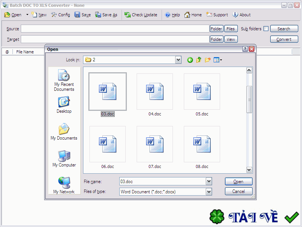Go back to last folder visited
This screenshot has width=302, height=227.
pyautogui.click(x=190, y=60)
